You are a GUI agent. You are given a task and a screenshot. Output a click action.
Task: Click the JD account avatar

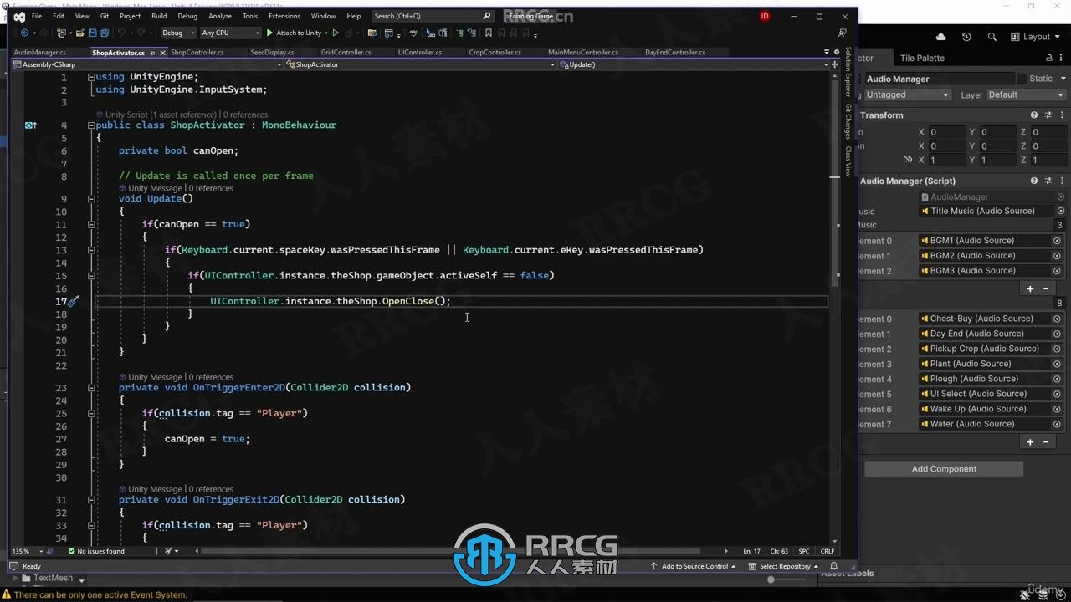tap(764, 16)
